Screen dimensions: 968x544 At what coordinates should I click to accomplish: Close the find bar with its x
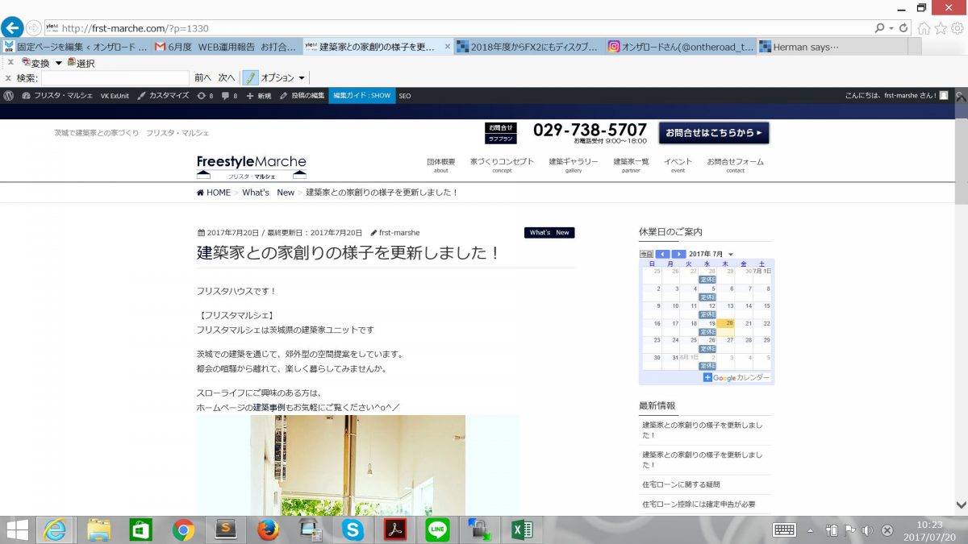tap(8, 78)
